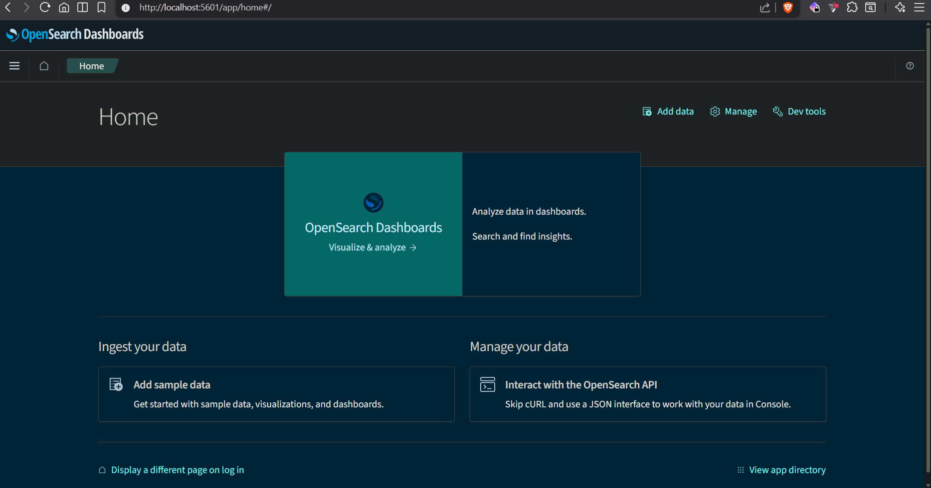Click the house icon in the header

(x=44, y=66)
